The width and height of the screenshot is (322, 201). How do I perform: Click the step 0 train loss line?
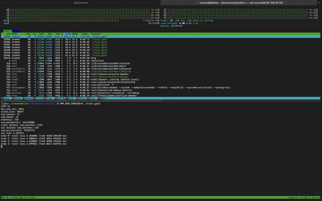34,136
